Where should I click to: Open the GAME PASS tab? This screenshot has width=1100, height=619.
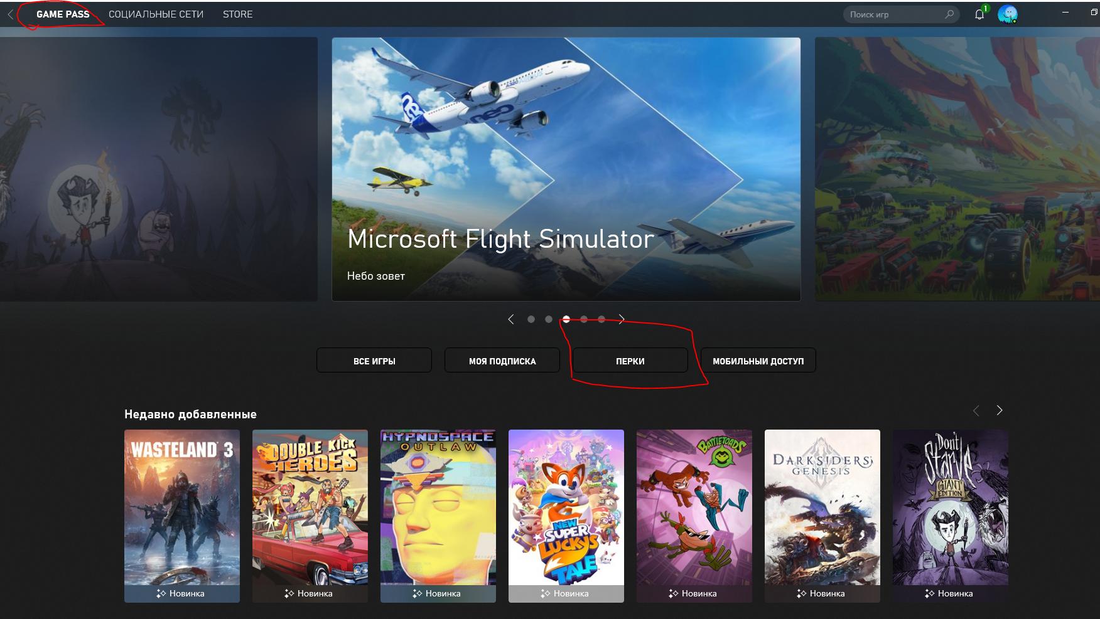point(63,14)
